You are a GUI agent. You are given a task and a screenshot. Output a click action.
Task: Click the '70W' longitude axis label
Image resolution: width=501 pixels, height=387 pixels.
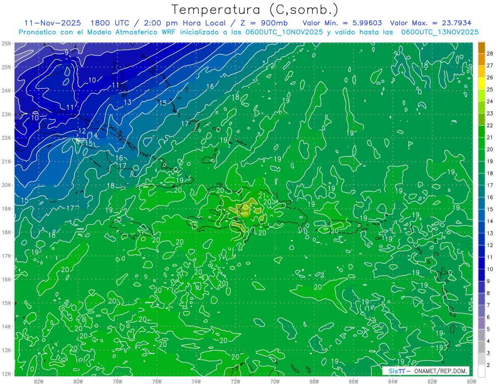click(275, 381)
